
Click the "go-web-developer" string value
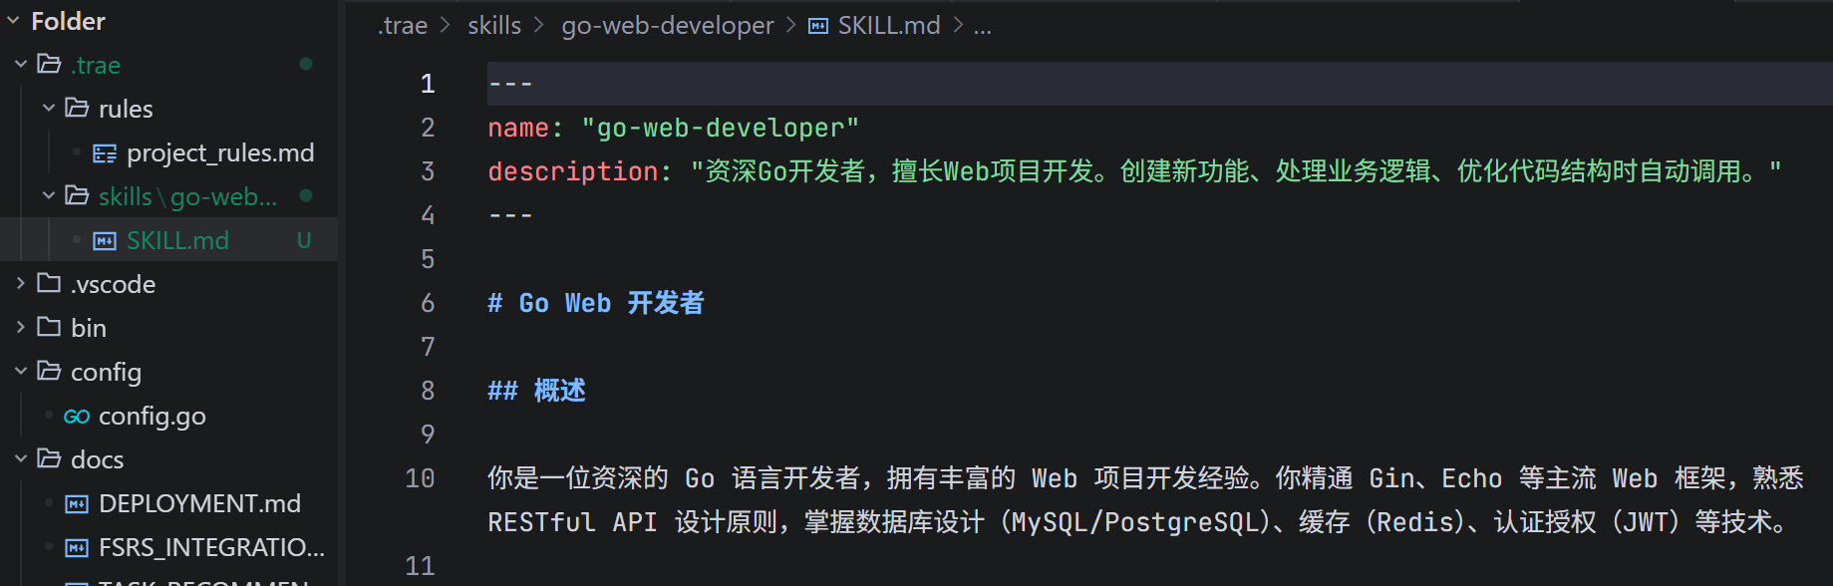coord(720,128)
